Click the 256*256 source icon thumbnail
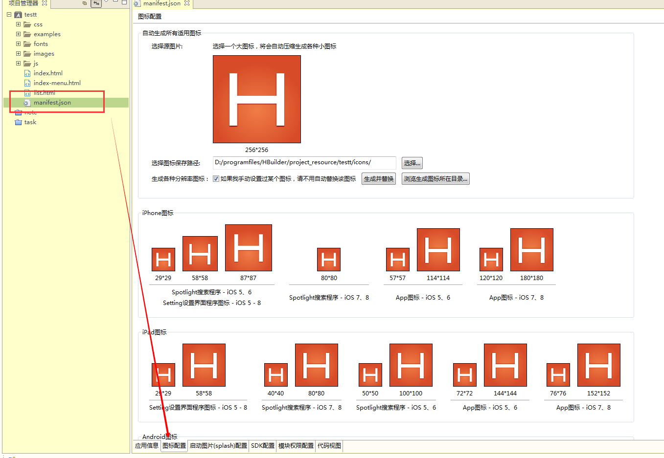Image resolution: width=664 pixels, height=458 pixels. pyautogui.click(x=256, y=99)
